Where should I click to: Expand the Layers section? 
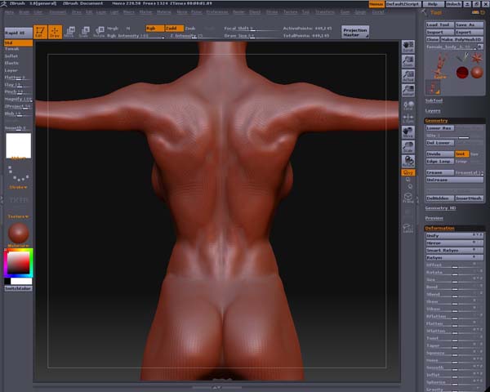(x=433, y=111)
